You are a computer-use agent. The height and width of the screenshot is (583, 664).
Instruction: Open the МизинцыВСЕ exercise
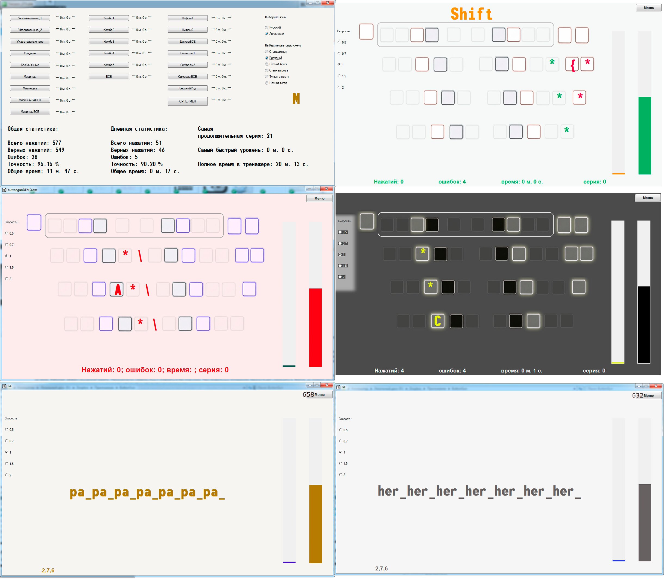click(30, 112)
